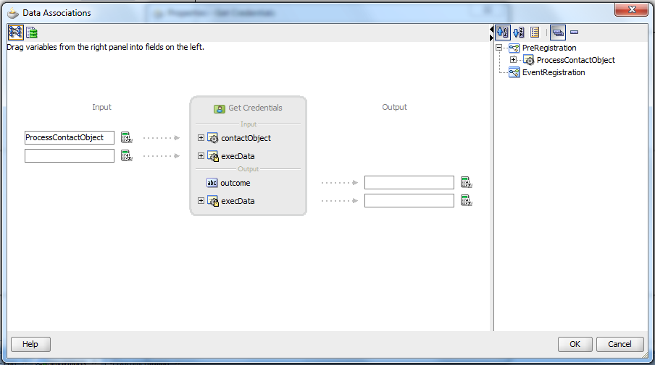
Task: Click the execData output mapping field
Action: point(409,200)
